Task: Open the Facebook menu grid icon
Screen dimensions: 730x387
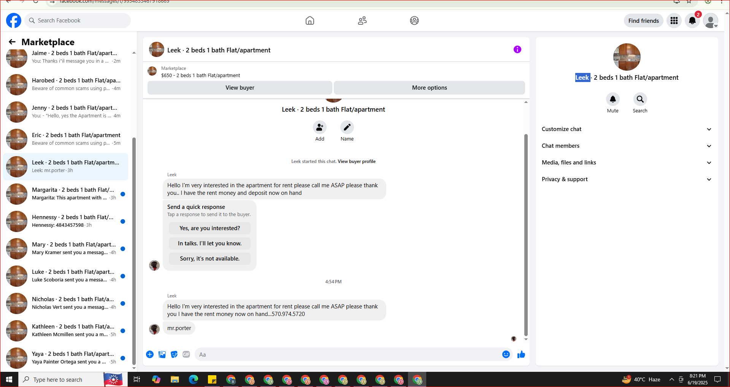Action: pos(674,21)
